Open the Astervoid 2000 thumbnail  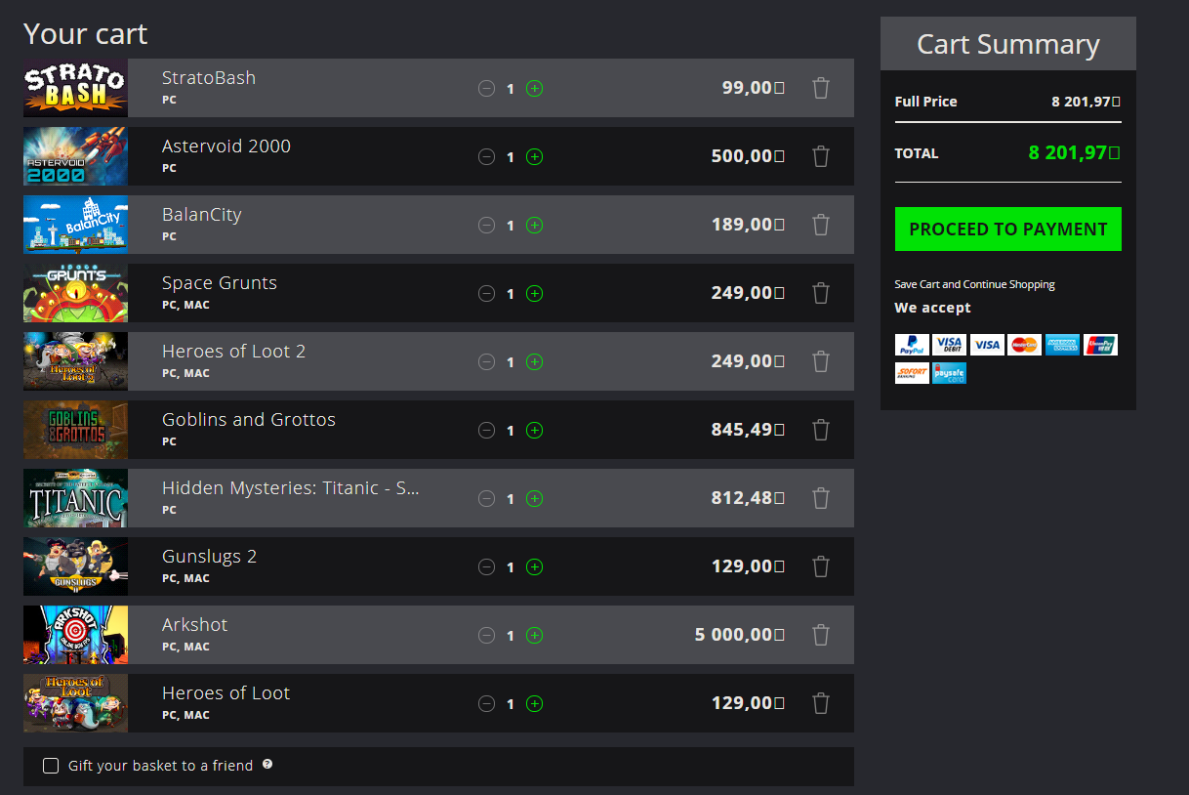[75, 156]
